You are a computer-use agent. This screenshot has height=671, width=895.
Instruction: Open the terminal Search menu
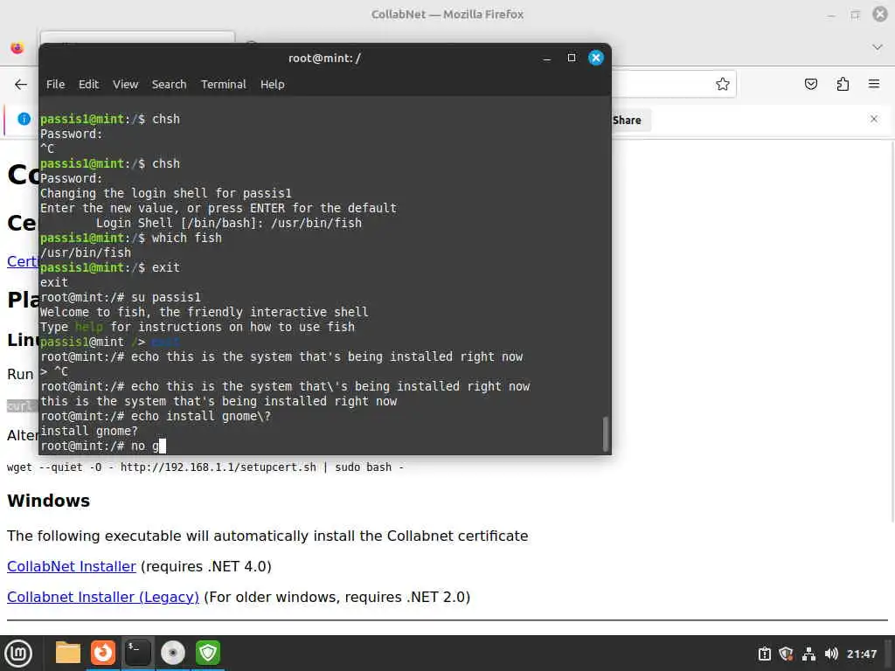click(x=169, y=84)
